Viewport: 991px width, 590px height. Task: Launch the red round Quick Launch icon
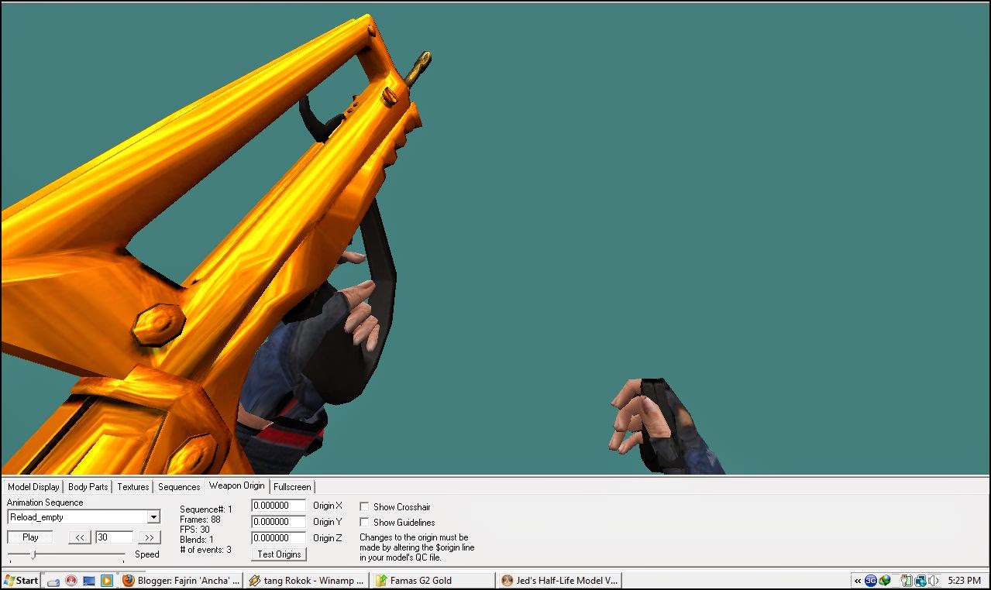point(71,580)
